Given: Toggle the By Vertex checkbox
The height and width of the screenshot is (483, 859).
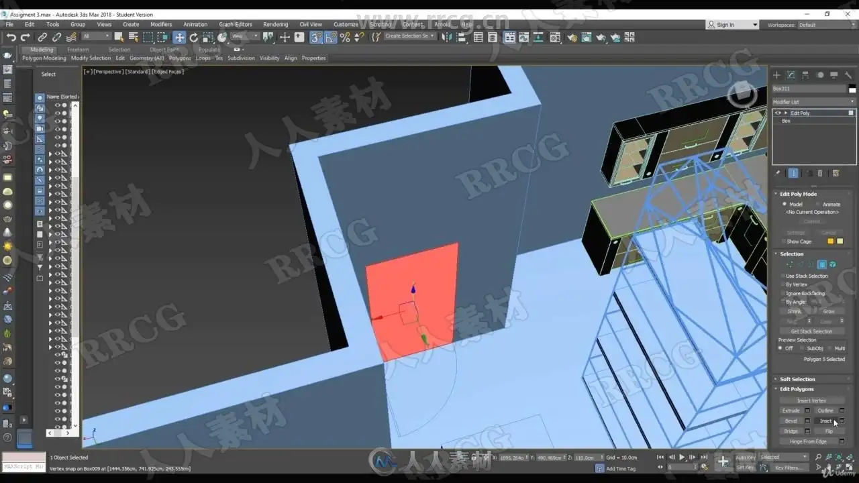Looking at the screenshot, I should [782, 284].
